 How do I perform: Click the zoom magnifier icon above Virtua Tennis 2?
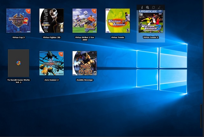[x=148, y=8]
